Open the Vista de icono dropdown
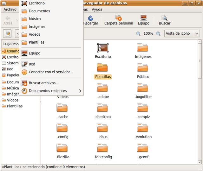Viewport: 203px width, 171px height. point(182,33)
